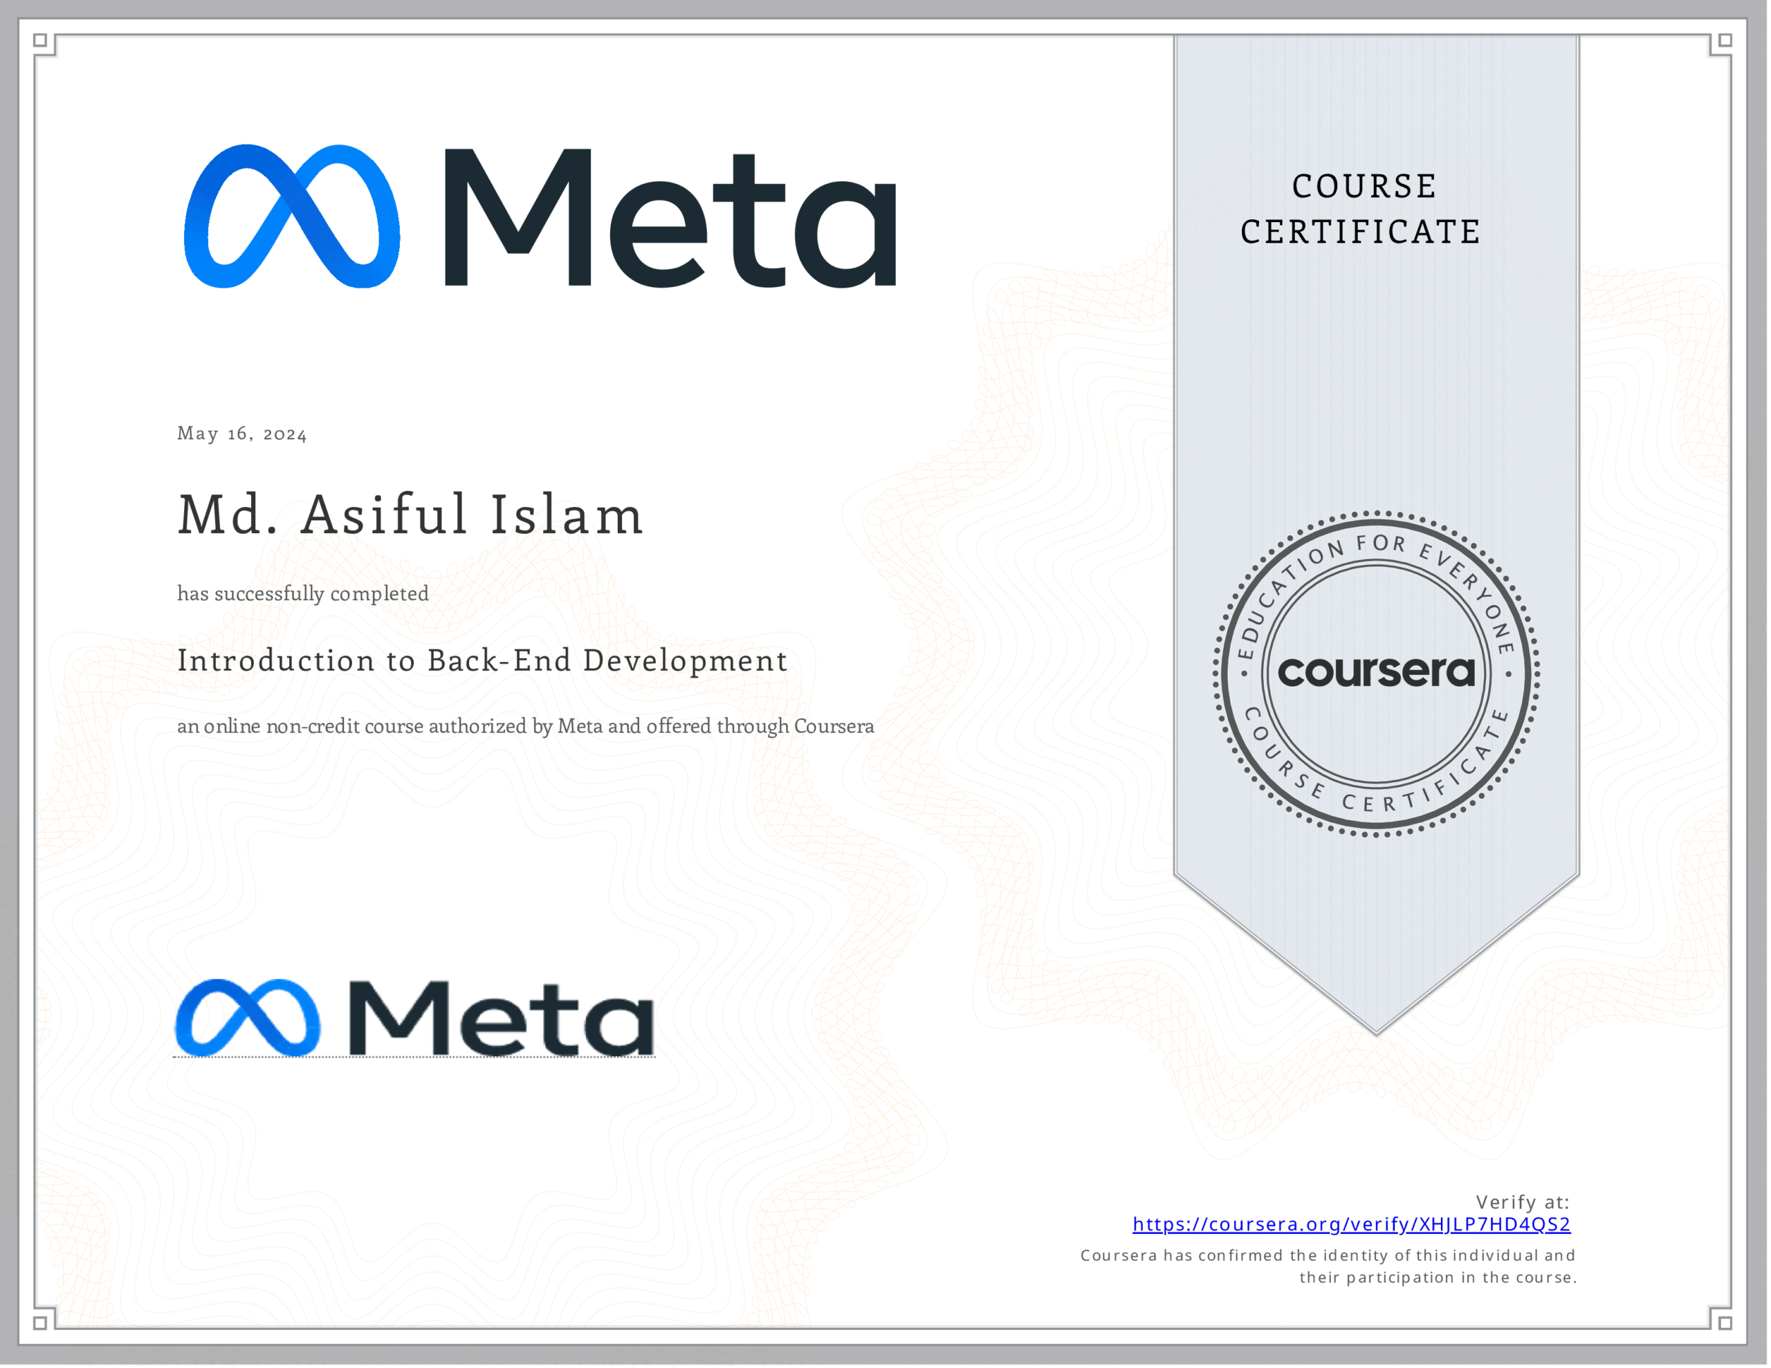This screenshot has width=1771, height=1368.
Task: Click the date 'May 16, 2024'
Action: coord(241,434)
